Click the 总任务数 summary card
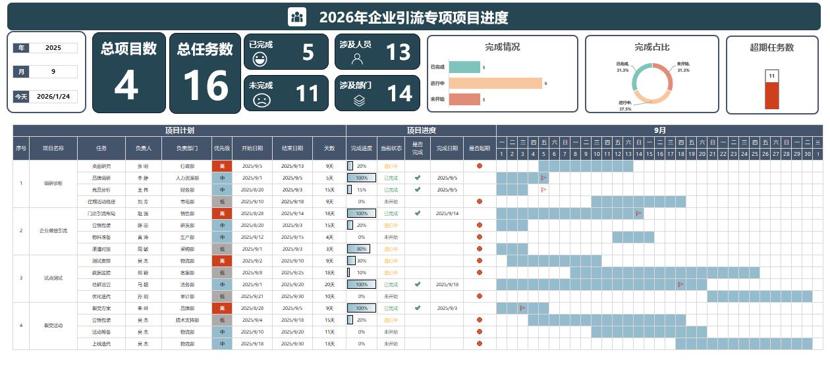Viewport: 830px width, 377px height. (205, 73)
